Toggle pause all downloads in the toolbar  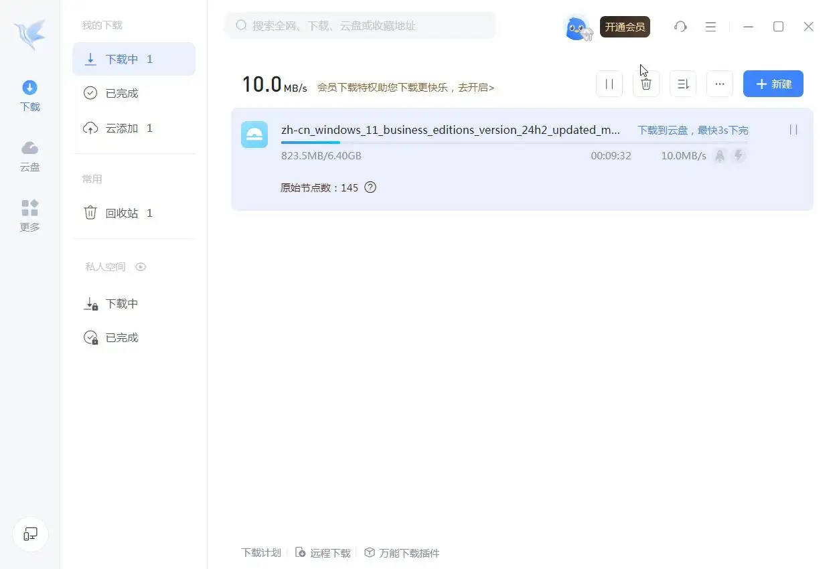point(609,84)
